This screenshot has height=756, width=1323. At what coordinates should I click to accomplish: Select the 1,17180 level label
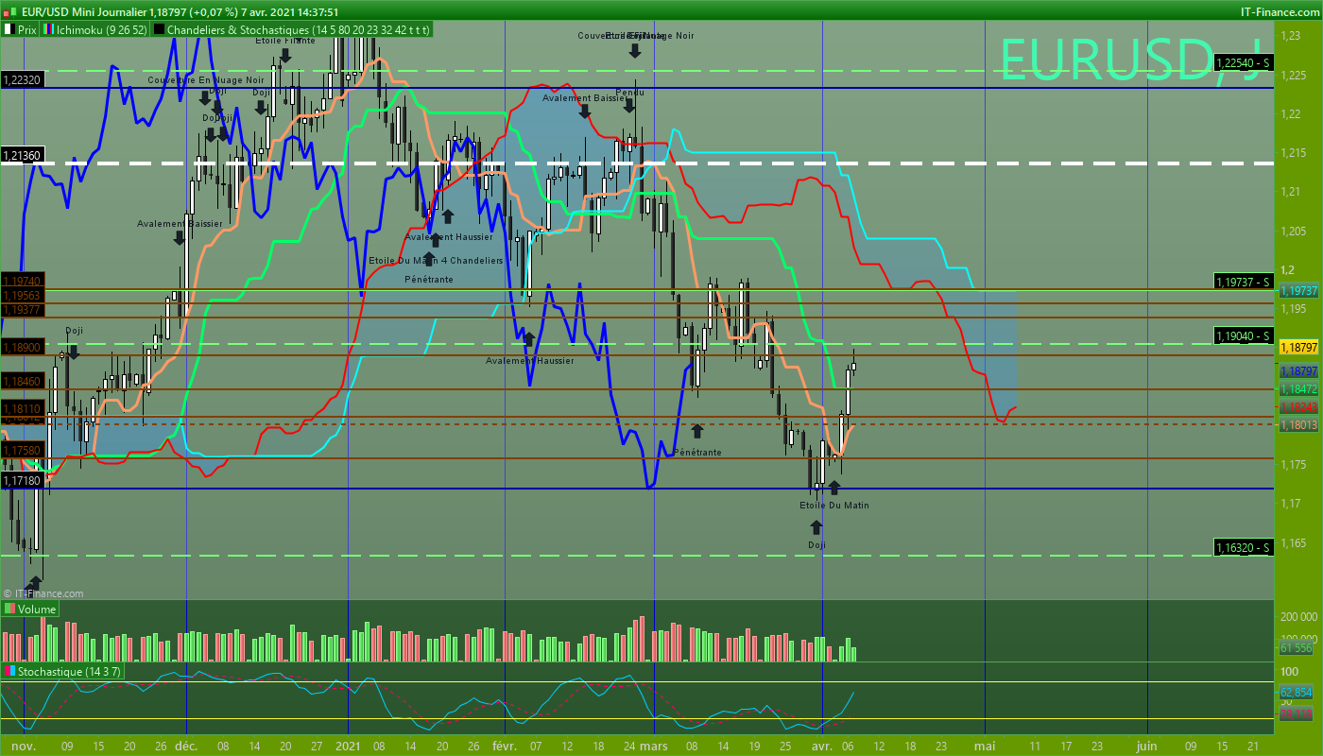pos(23,481)
